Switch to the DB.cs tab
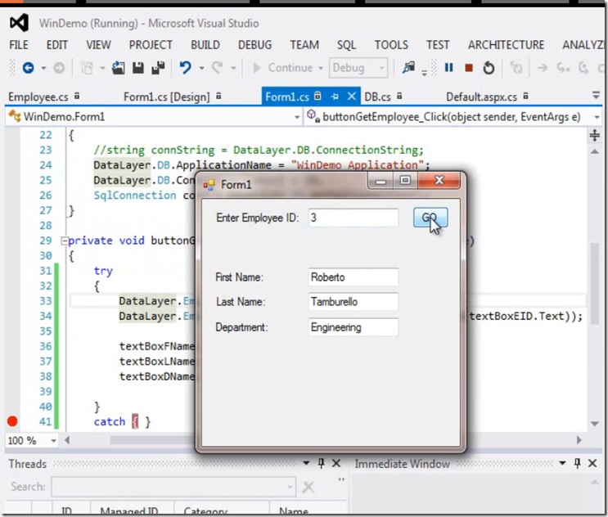 pos(377,97)
